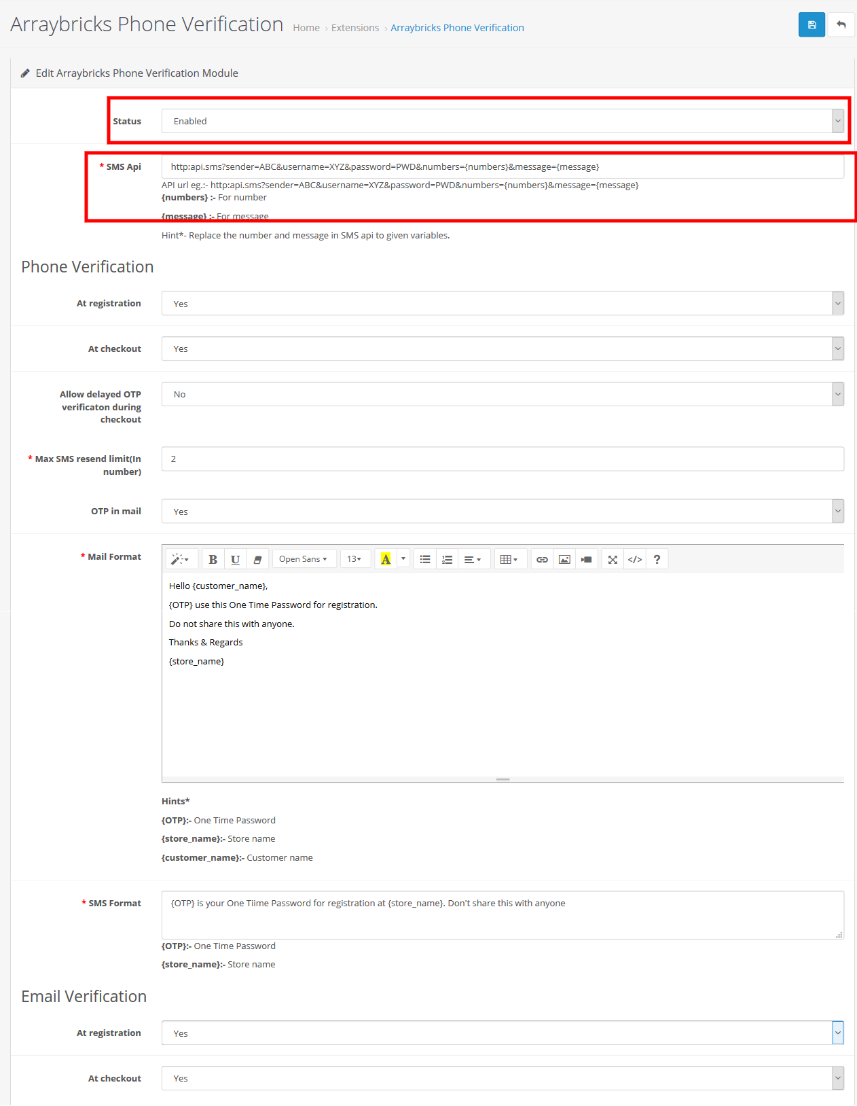The image size is (857, 1106).
Task: Click the SMS Format text area
Action: 503,915
